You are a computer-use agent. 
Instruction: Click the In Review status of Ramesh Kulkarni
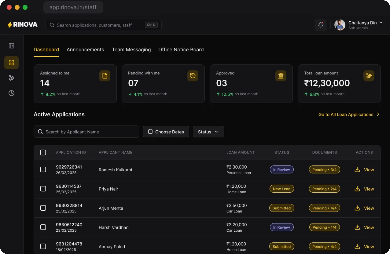(282, 169)
